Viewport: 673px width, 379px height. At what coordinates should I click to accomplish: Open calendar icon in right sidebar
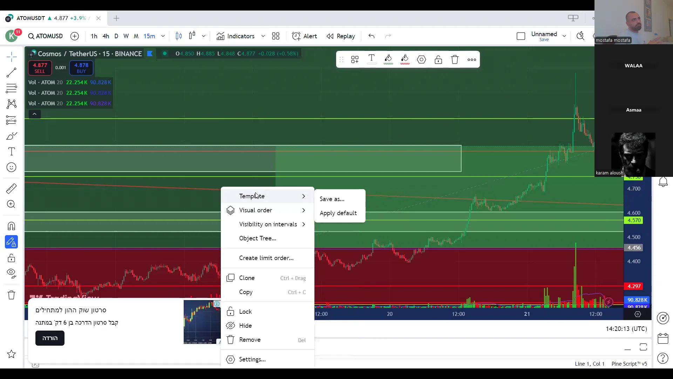663,338
